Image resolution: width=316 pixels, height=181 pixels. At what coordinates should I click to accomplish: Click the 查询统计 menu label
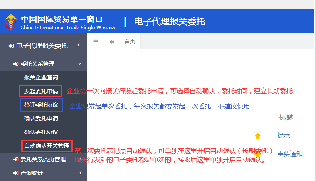click(x=31, y=173)
